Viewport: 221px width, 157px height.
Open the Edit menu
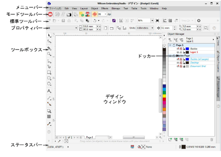pyautogui.click(x=67, y=9)
